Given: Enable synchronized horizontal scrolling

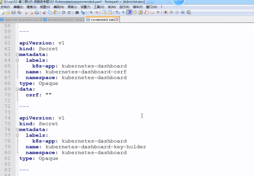Looking at the screenshot, I should [110, 12].
